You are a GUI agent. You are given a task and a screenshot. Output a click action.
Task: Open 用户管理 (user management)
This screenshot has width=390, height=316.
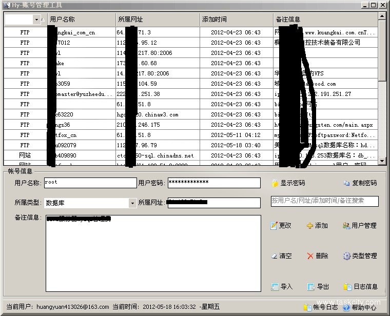347,226
